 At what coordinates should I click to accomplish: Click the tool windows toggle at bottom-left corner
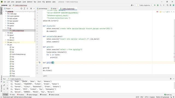[1, 97]
